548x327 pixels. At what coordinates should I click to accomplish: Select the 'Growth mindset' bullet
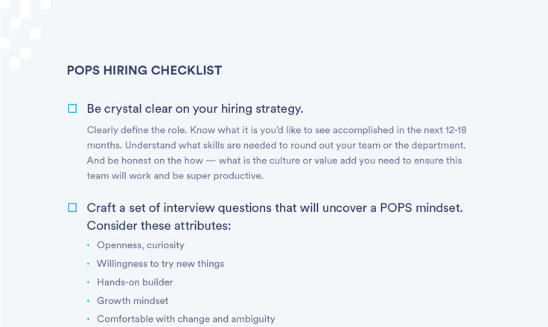coord(133,300)
